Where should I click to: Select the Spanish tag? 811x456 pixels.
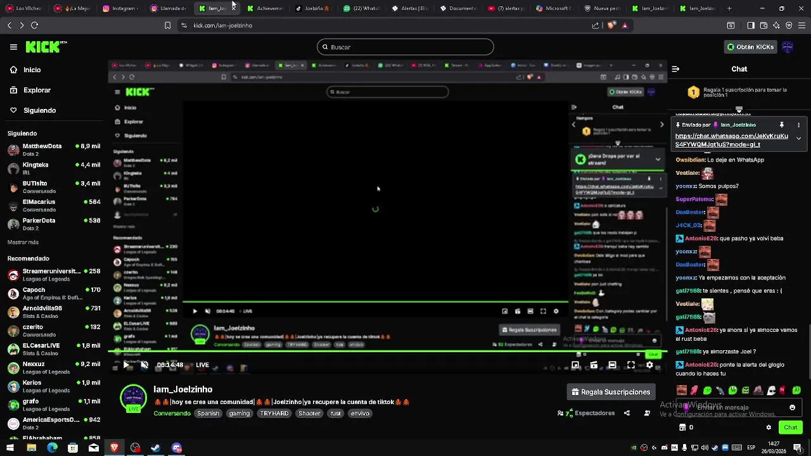coord(208,413)
